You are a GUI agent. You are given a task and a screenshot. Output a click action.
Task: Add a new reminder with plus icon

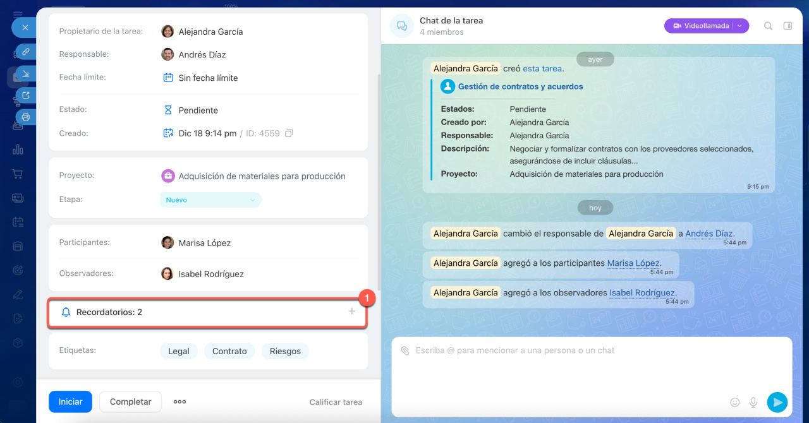click(x=352, y=311)
